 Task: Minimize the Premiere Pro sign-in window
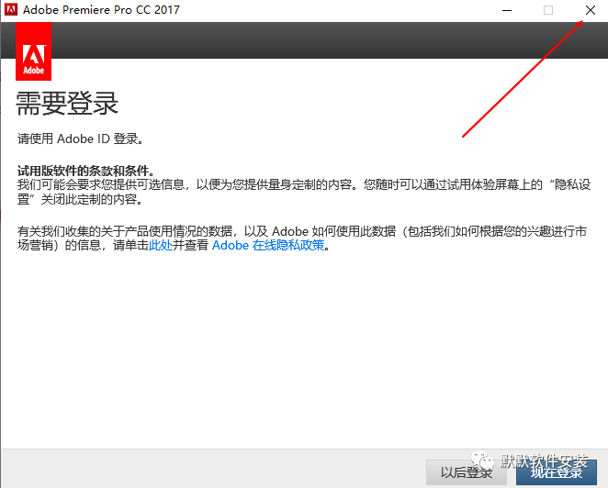click(x=507, y=10)
